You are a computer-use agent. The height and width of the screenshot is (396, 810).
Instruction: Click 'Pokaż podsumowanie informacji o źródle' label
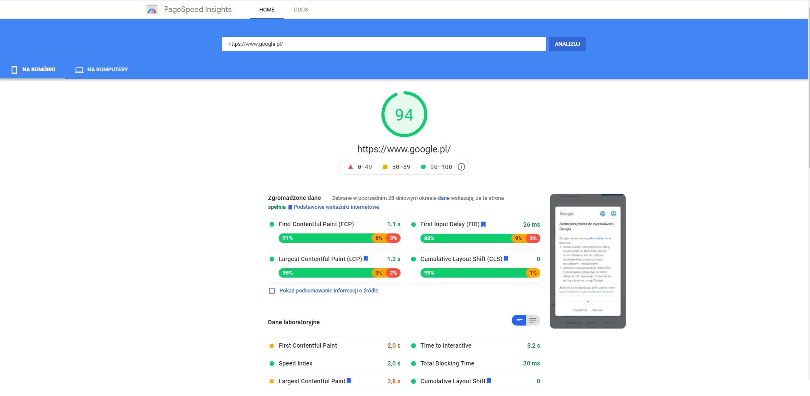(x=329, y=291)
